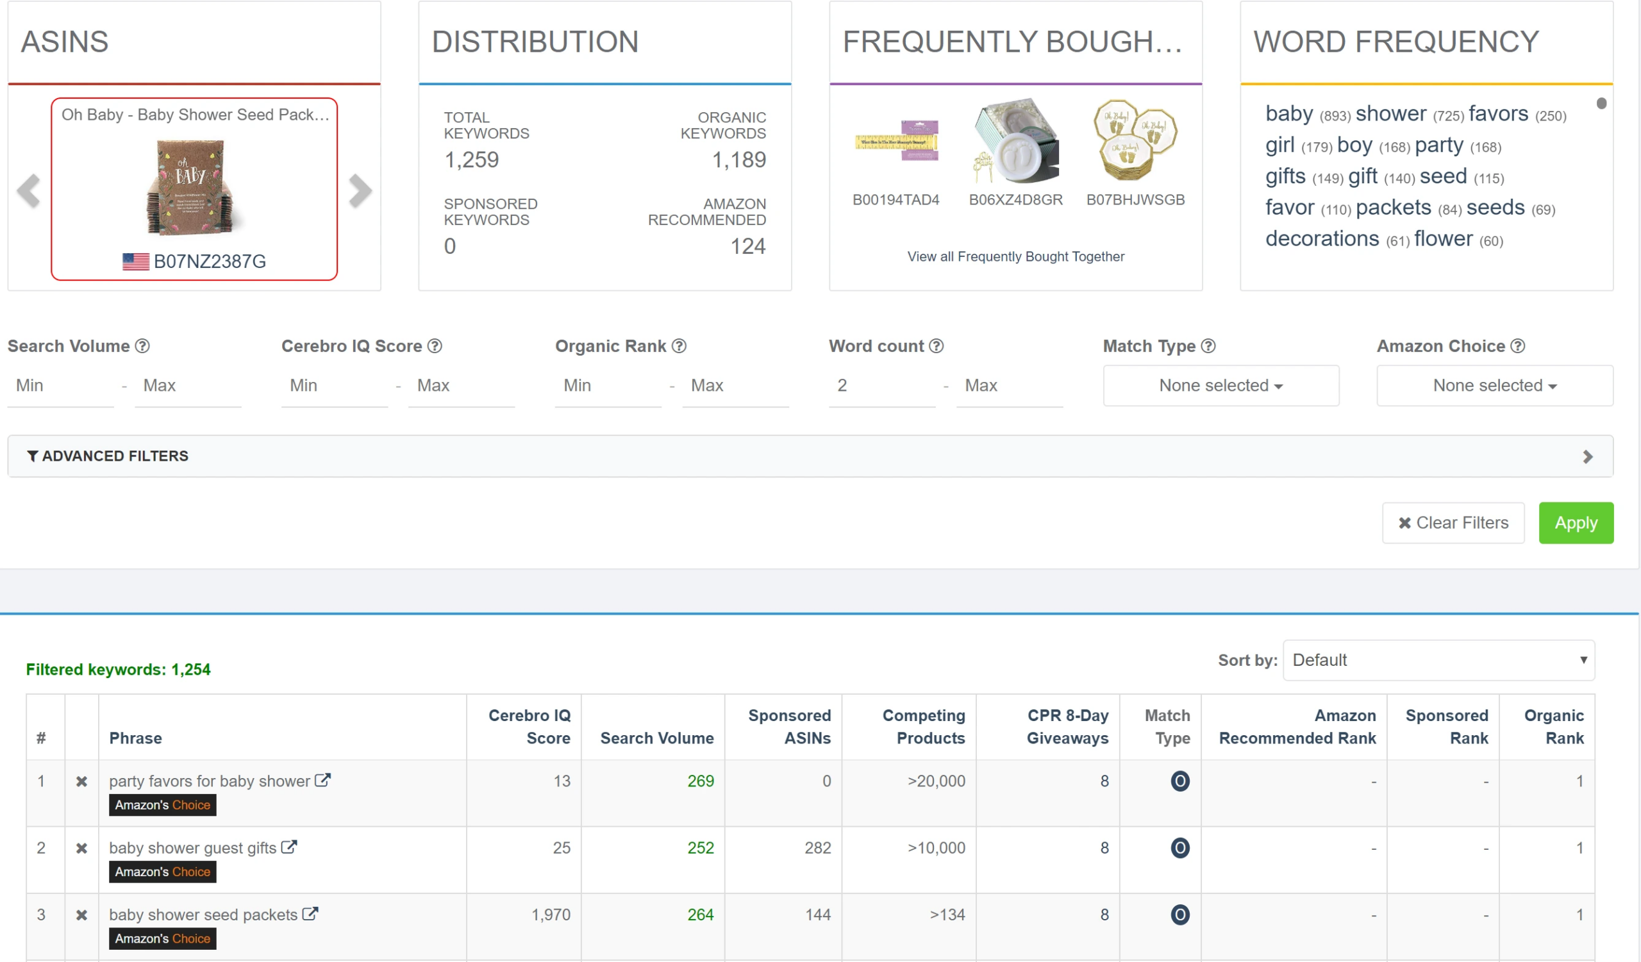Open external link for baby shower seed packets
The image size is (1641, 962).
(x=311, y=914)
